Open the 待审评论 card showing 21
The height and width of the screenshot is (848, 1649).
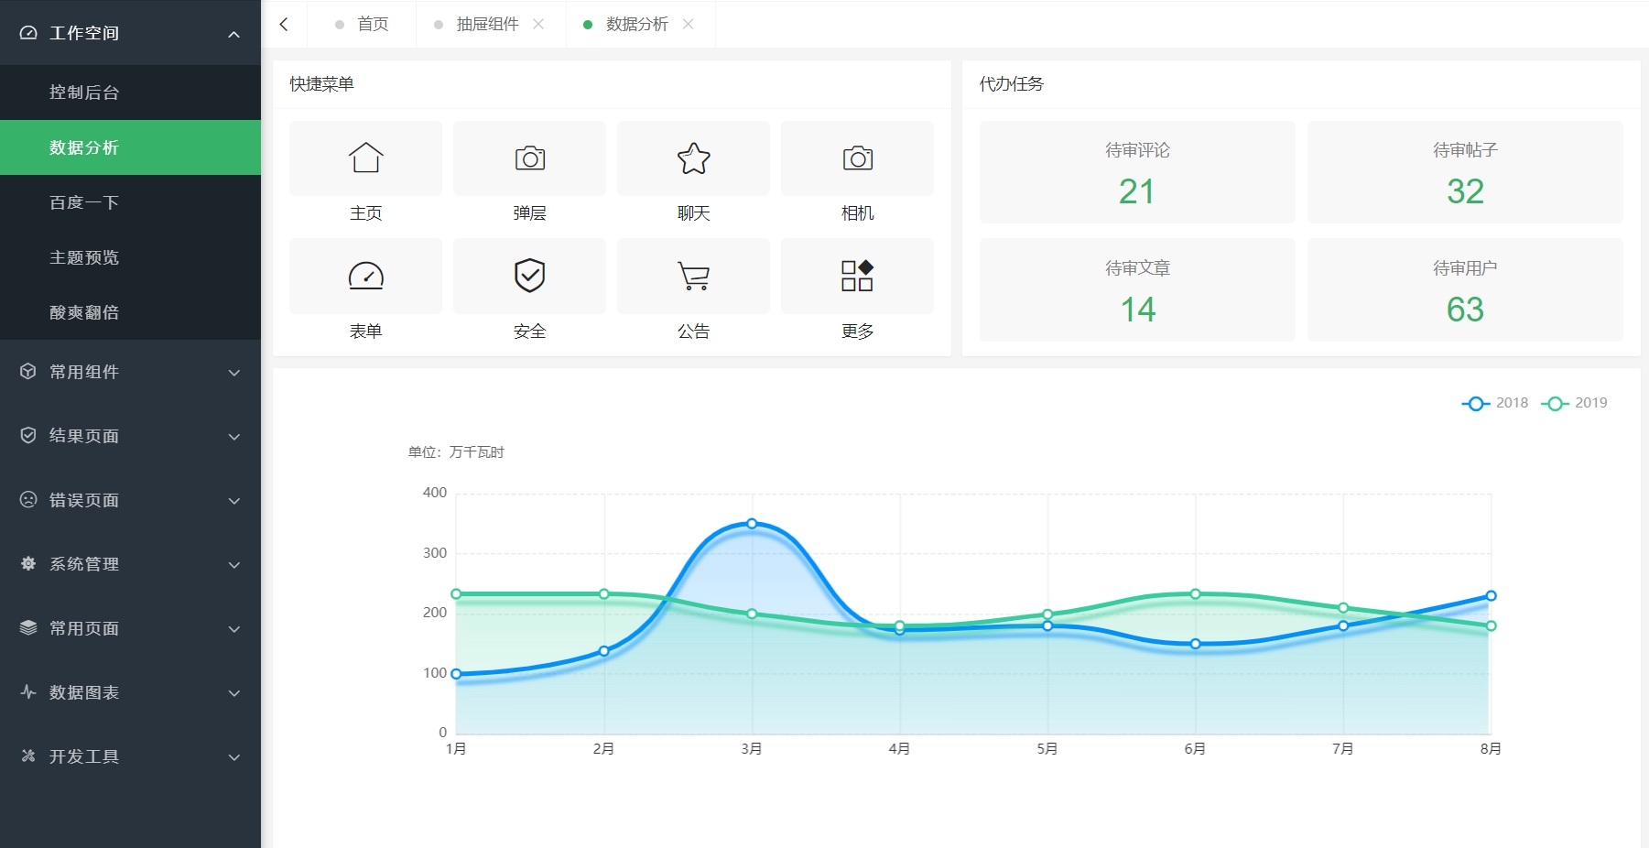coord(1137,172)
